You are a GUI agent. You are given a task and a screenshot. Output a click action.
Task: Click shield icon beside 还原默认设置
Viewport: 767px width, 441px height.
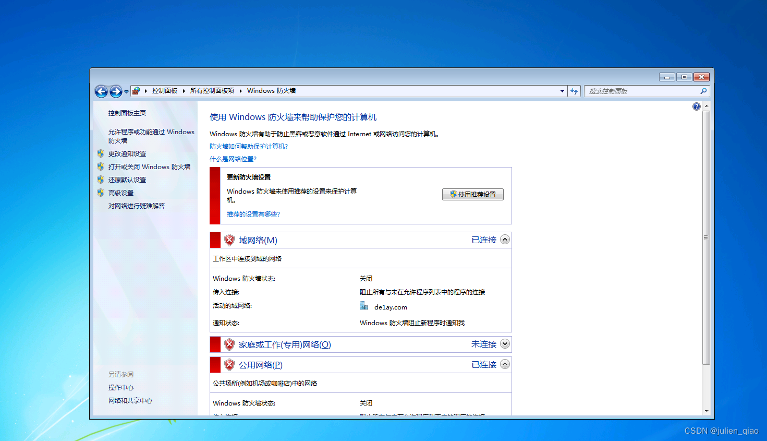click(x=101, y=180)
